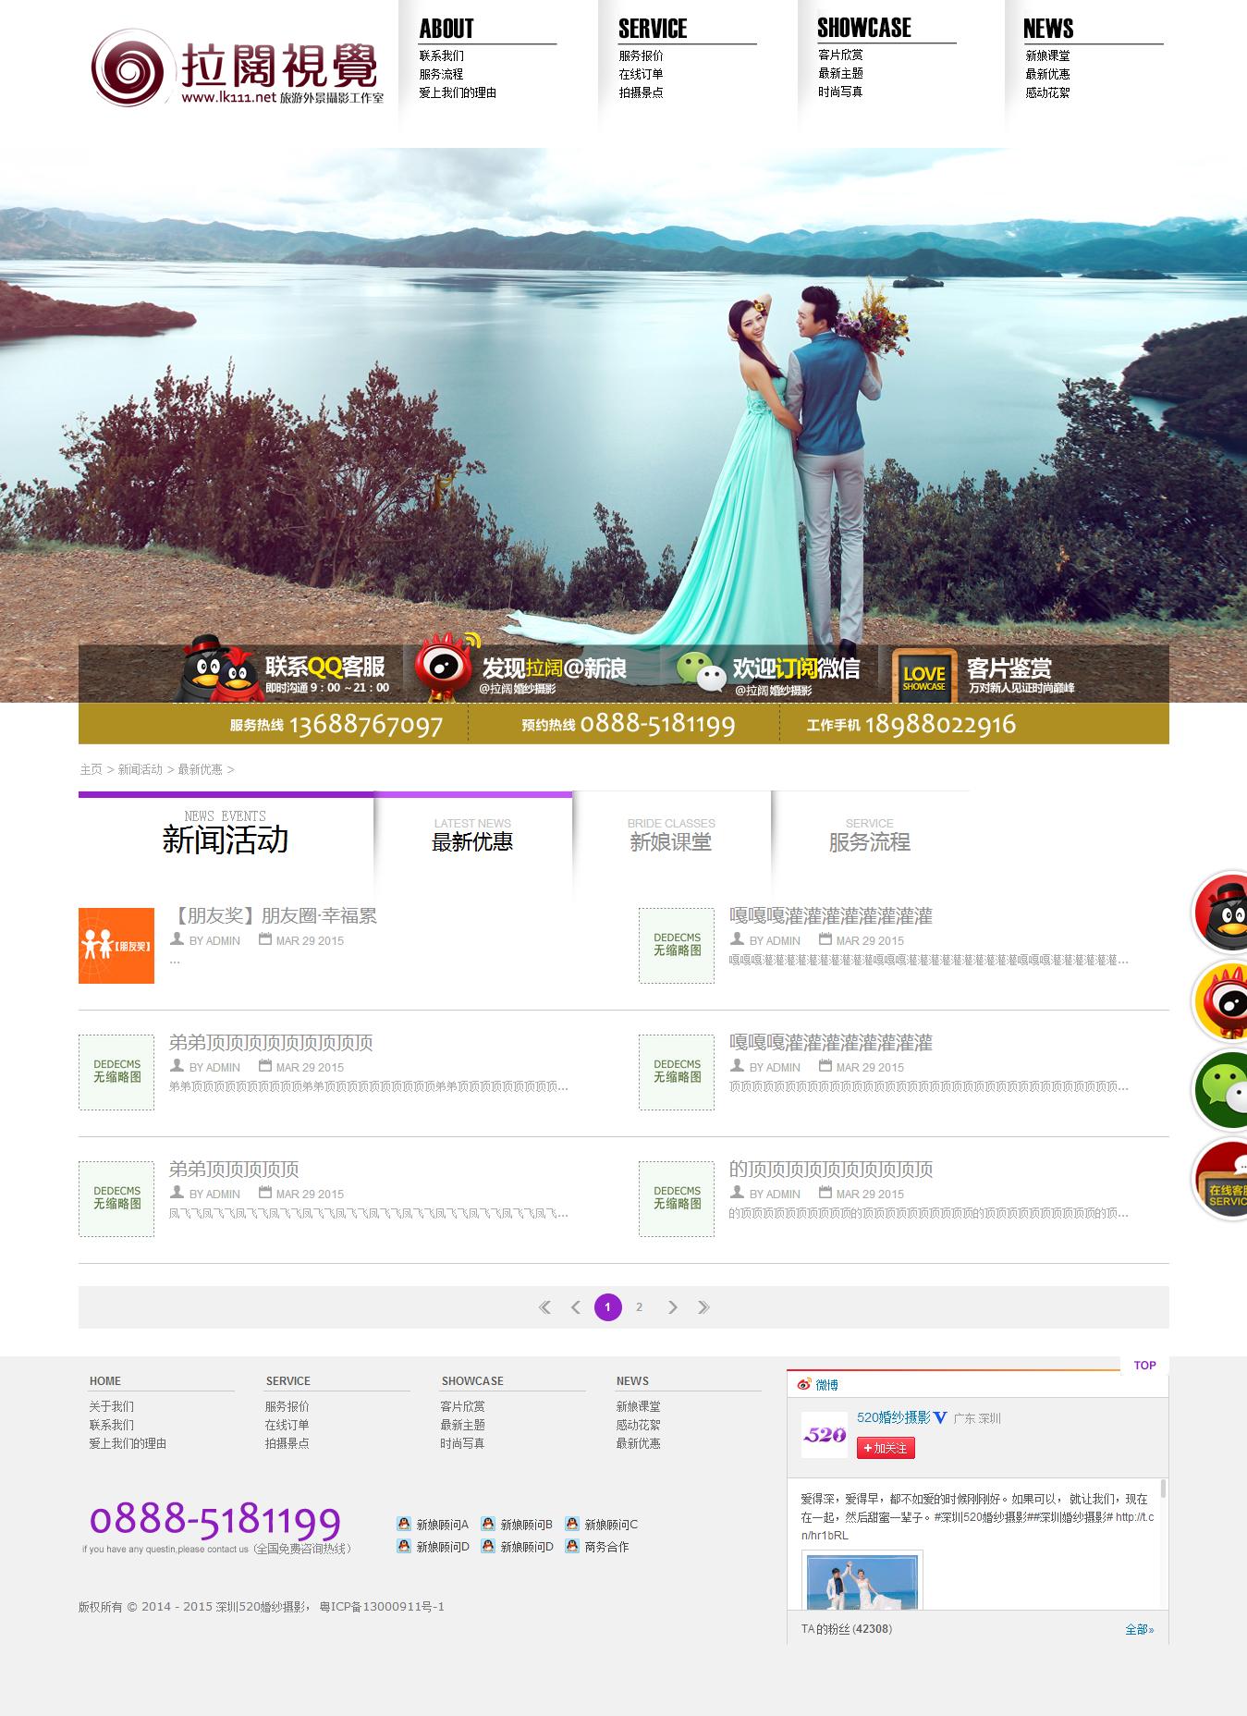Click the 朋友奖 orange article thumbnail

116,946
